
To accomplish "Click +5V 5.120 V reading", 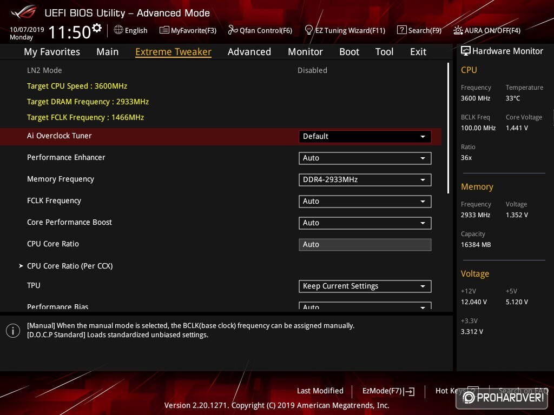I will coord(517,302).
